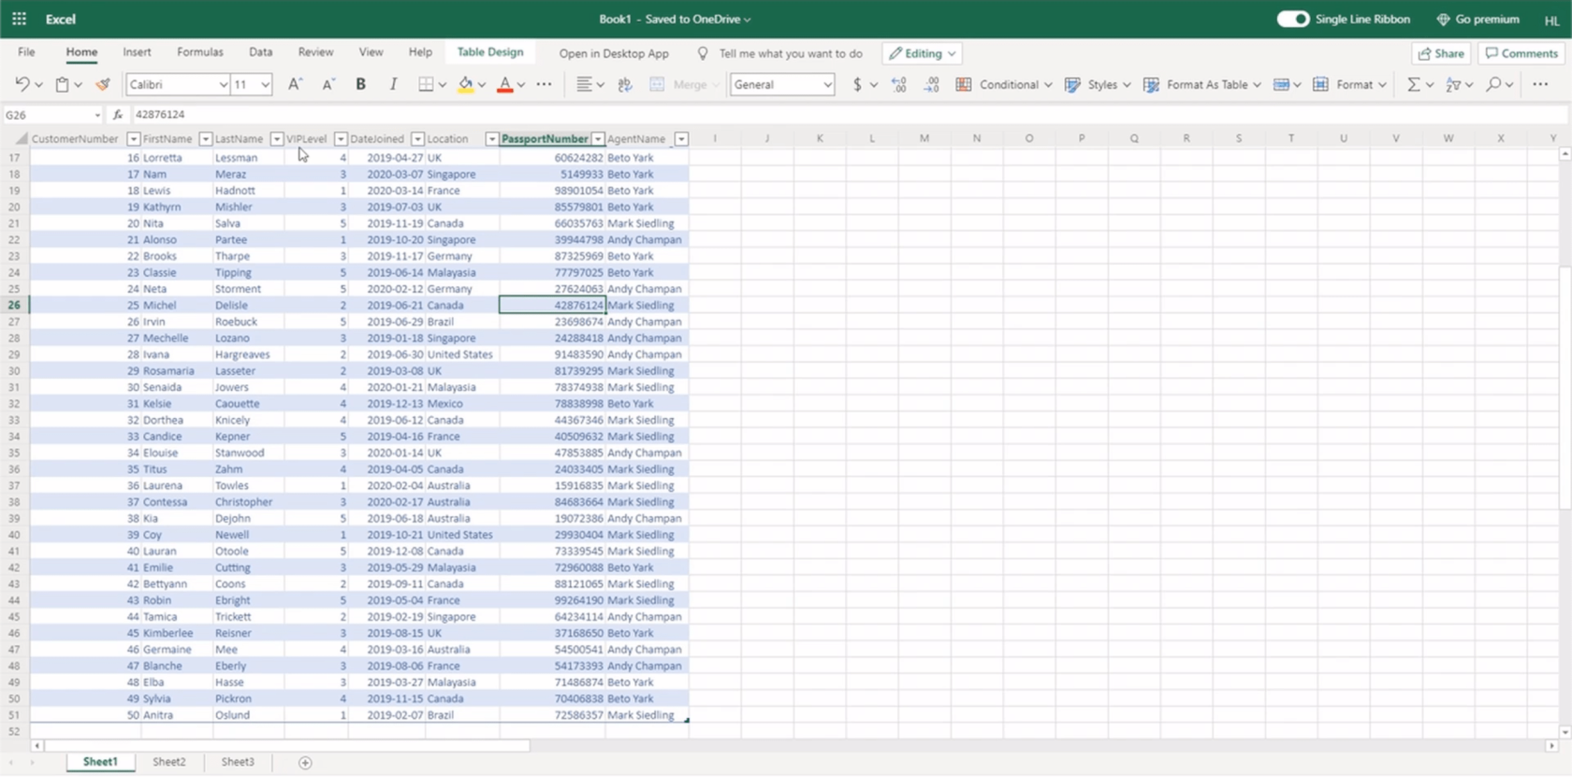Open the DateJoined filter dropdown

tap(417, 138)
